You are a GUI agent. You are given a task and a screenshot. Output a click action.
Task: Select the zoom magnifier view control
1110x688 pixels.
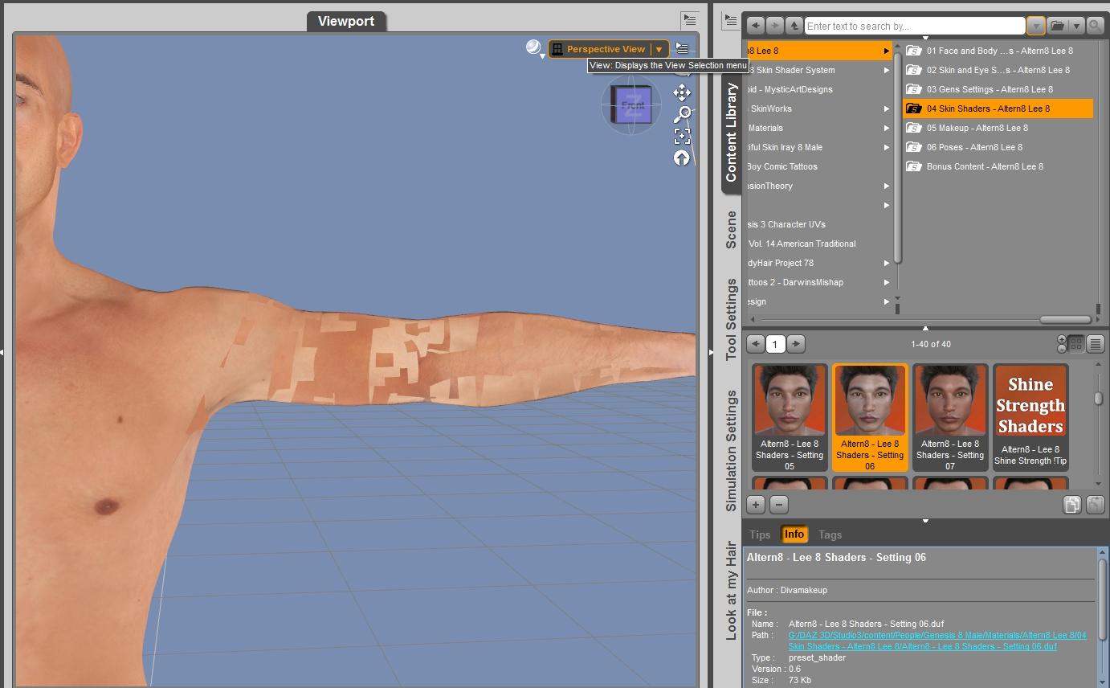(x=682, y=114)
